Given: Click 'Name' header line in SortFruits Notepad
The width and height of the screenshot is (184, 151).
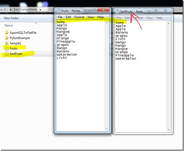Looking at the screenshot, I should 120,22.
